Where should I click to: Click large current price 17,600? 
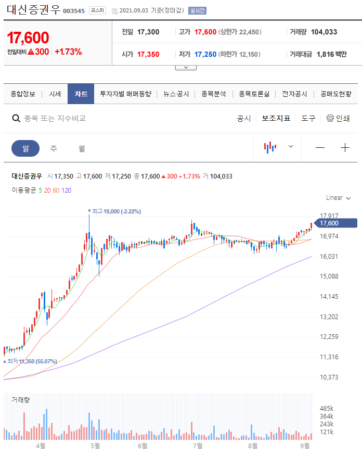28,37
